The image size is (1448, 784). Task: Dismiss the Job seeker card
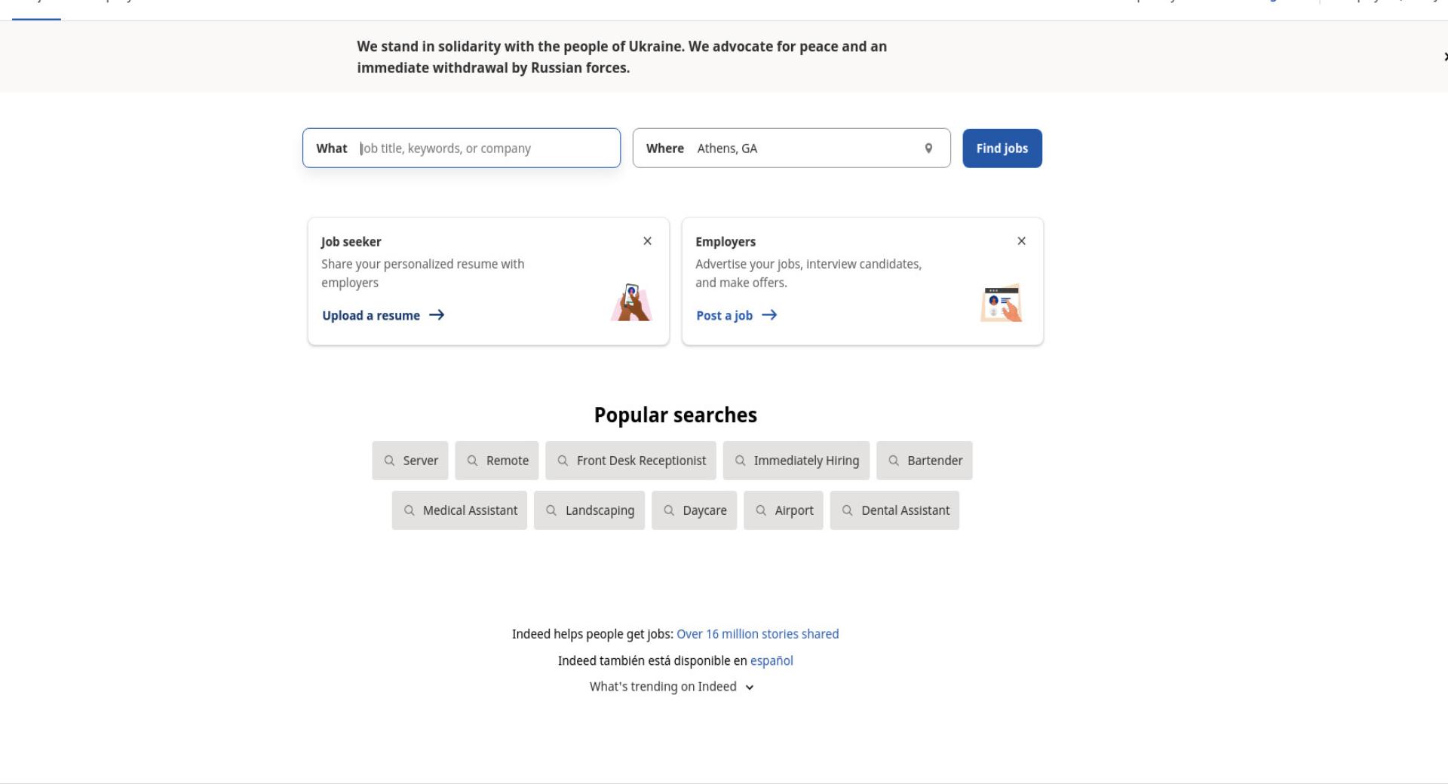647,241
